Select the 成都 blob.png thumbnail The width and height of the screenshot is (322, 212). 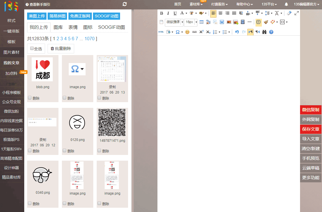pos(42,68)
